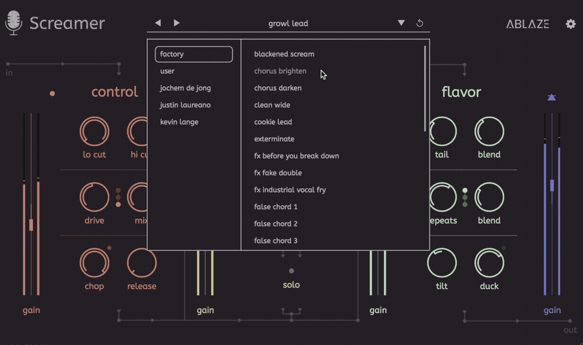The width and height of the screenshot is (583, 345).
Task: Click the lo cut knob
Action: click(x=94, y=131)
